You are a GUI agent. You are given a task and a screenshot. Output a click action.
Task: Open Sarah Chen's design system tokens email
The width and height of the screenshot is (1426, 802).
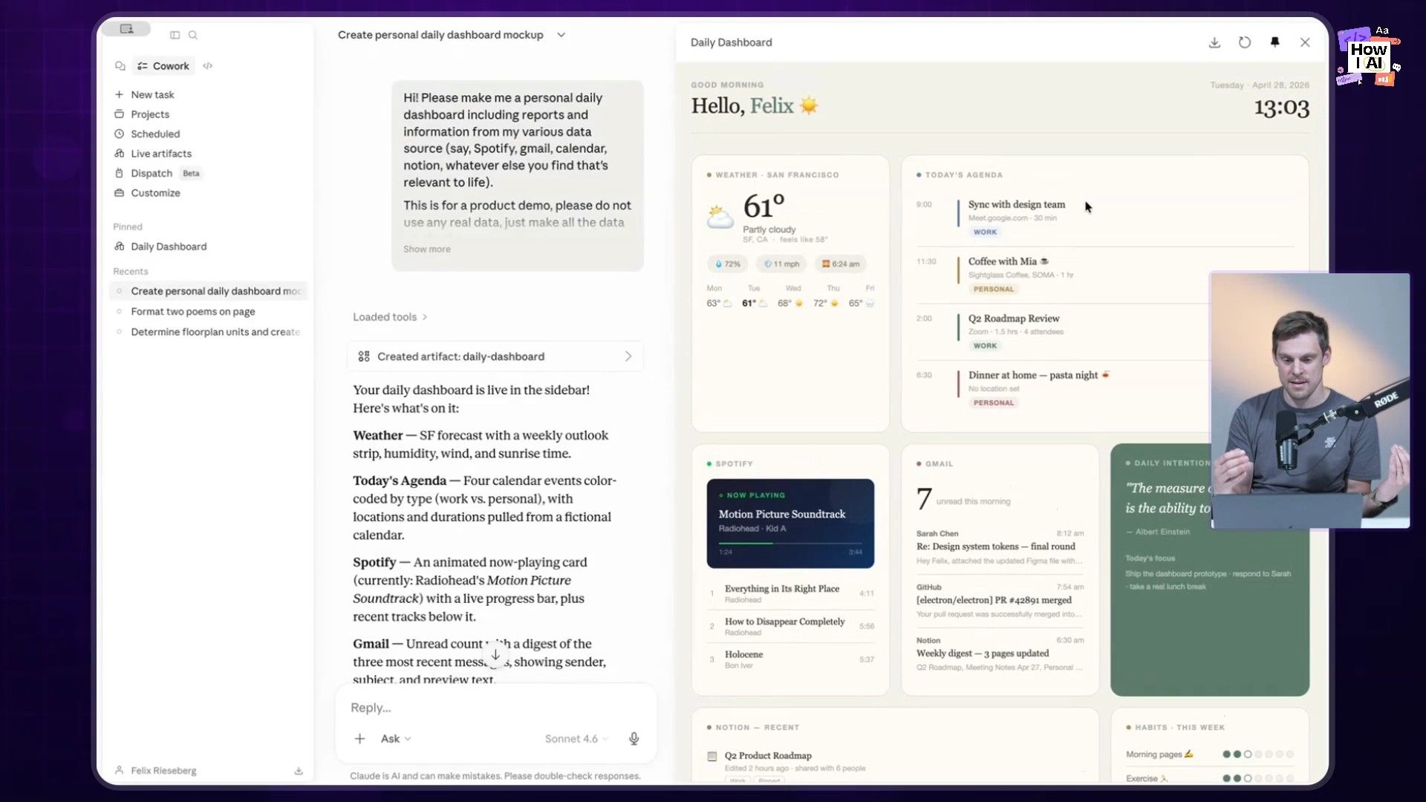click(1000, 547)
